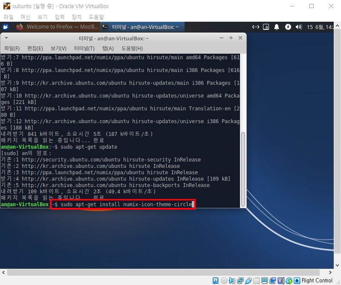Click the CPU virtualization V status icon
Viewport: 341px width, 285px height.
click(280, 280)
